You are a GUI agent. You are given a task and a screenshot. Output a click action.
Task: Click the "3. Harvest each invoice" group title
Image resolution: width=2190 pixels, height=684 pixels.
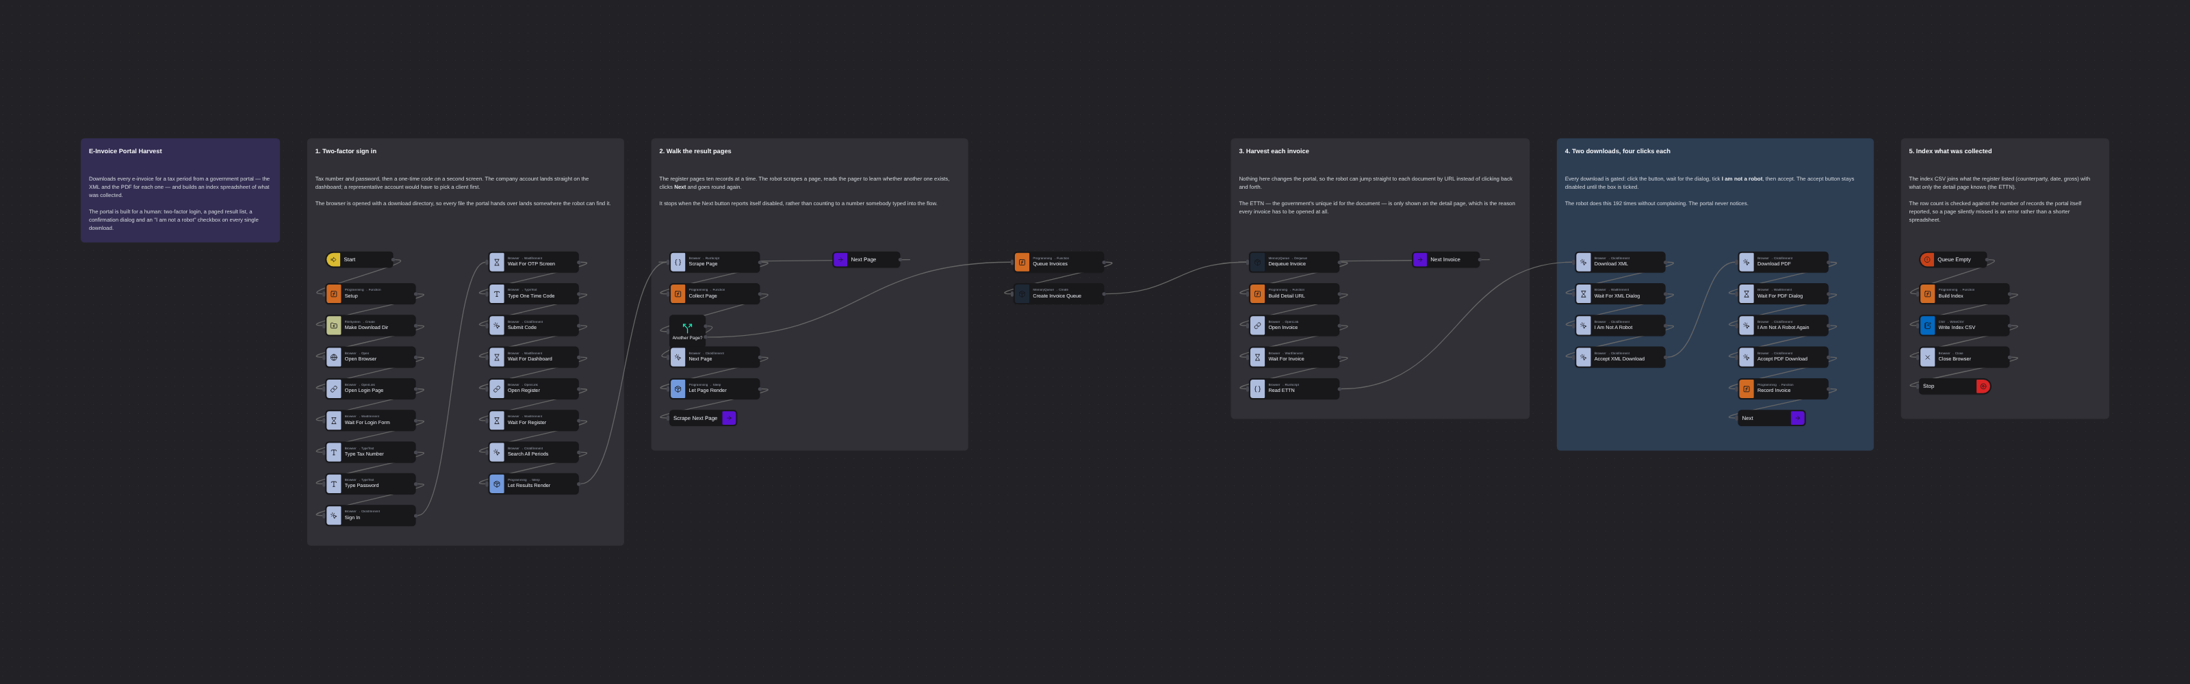[x=1274, y=151]
